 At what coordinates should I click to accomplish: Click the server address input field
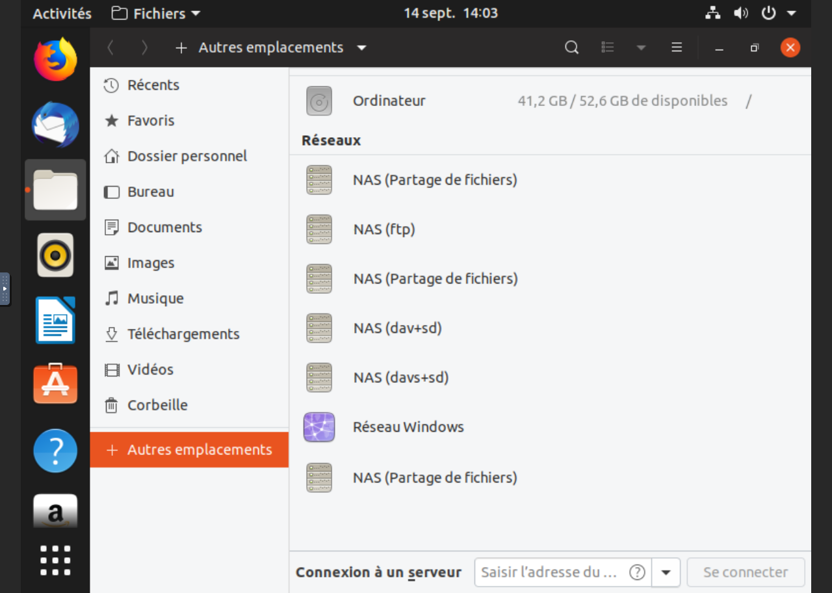549,572
